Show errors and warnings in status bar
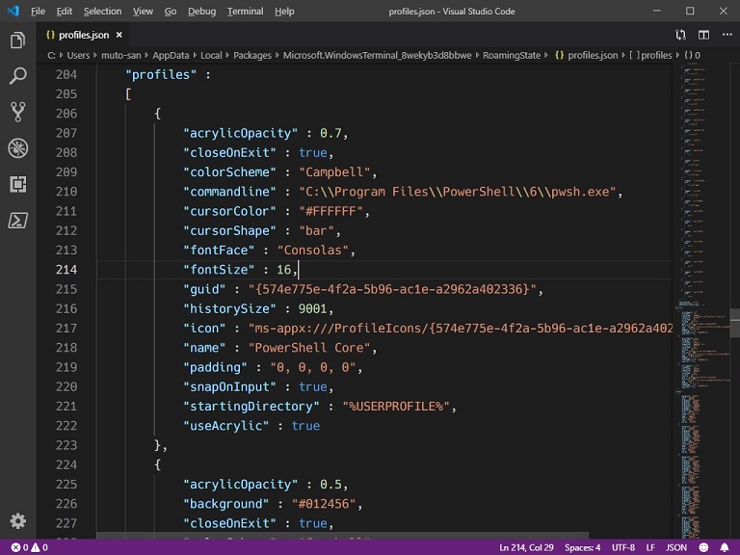The image size is (740, 555). coord(29,547)
